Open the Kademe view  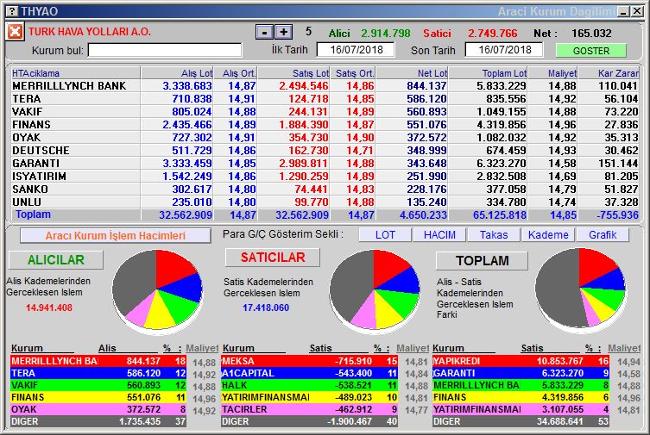coord(548,235)
